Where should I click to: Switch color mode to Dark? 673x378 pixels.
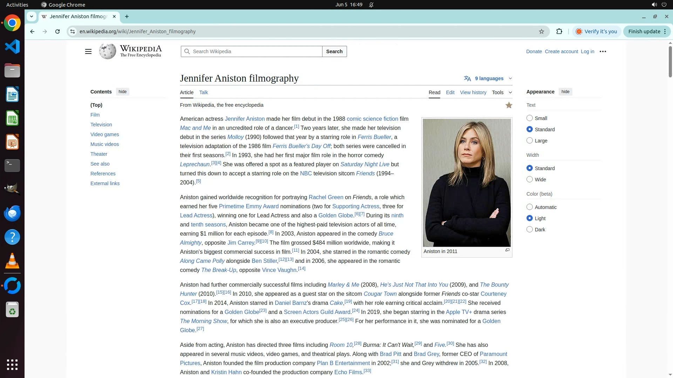click(x=530, y=230)
